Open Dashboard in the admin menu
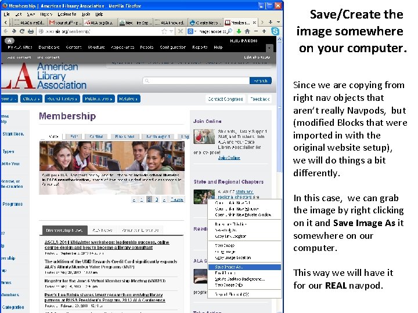The width and height of the screenshot is (418, 313). 49,47
